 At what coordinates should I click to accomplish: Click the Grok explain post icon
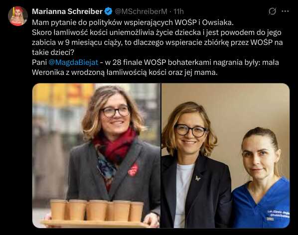272,11
